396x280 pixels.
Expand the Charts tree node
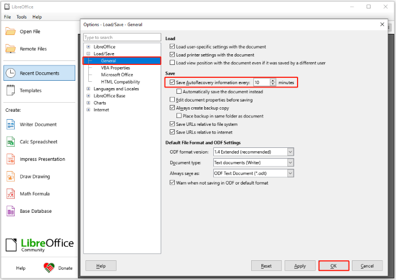pos(88,103)
